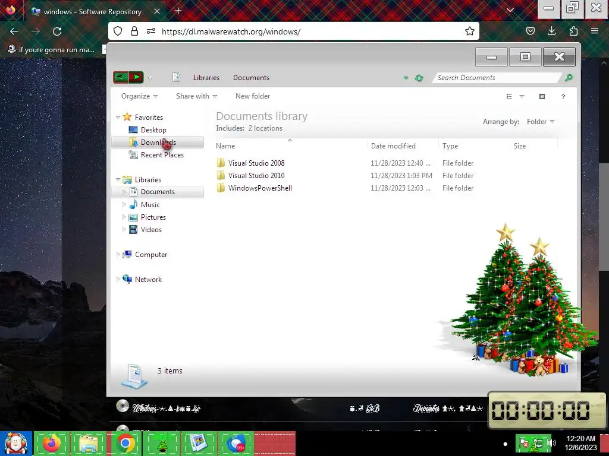
Task: Click the Explorer back navigation arrow
Action: [120, 78]
